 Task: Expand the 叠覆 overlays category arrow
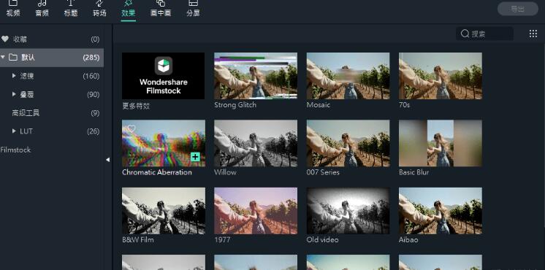pyautogui.click(x=14, y=94)
